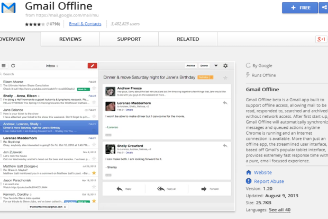Viewport: 328px width, 219px height.
Task: Open the dropdown arrow next to Delete
Action: point(216,66)
